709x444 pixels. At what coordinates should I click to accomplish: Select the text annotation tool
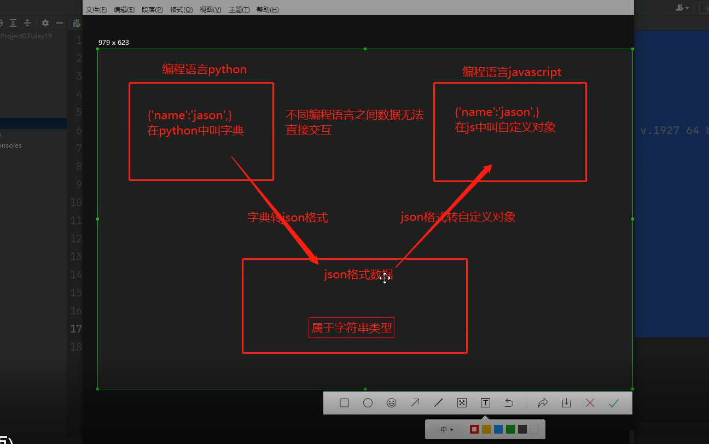pos(485,403)
